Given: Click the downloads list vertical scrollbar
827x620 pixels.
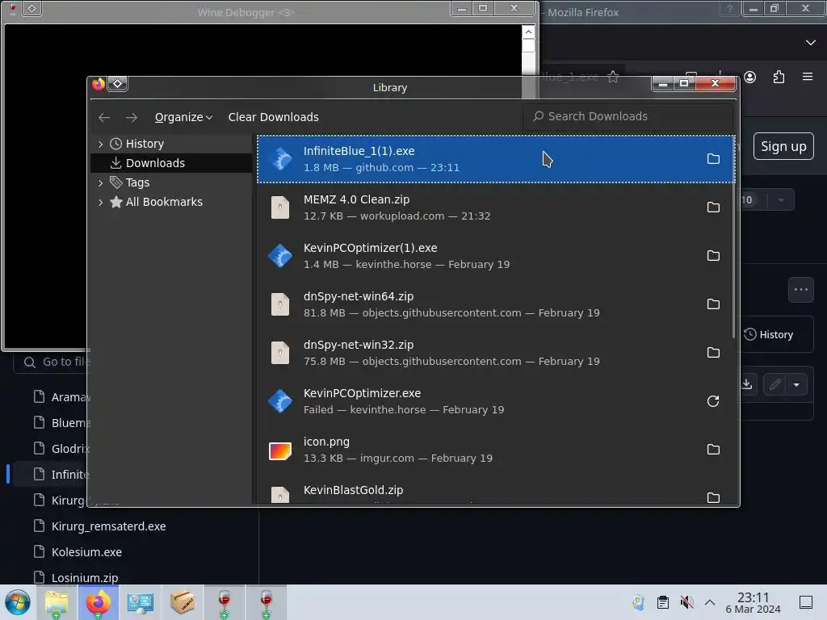Looking at the screenshot, I should (733, 237).
